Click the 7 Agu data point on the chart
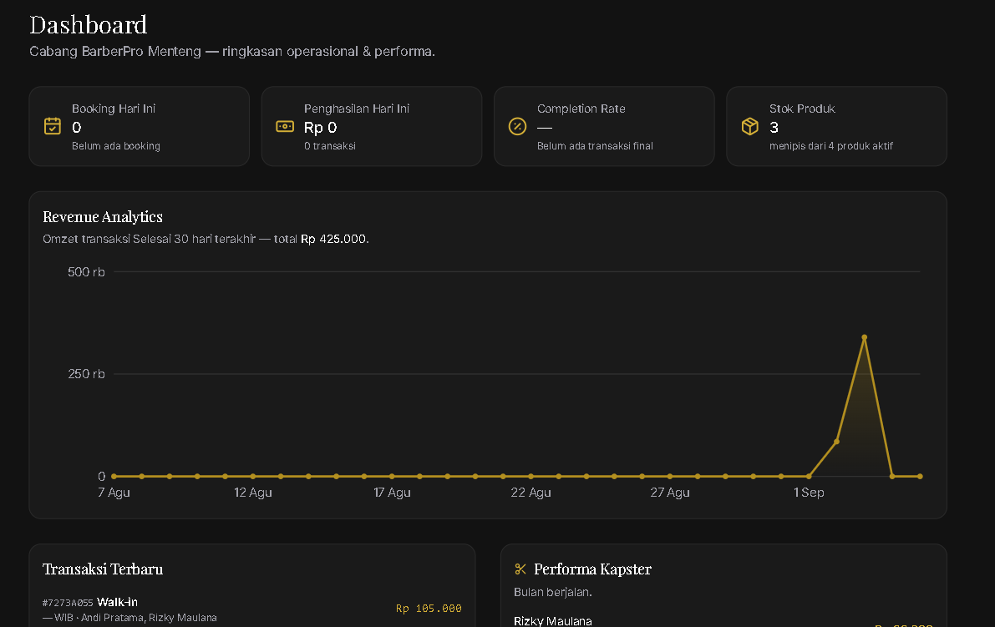 pyautogui.click(x=114, y=476)
